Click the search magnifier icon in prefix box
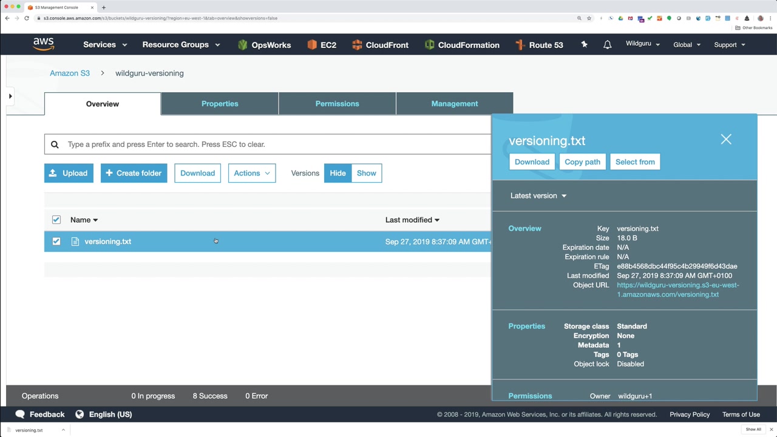 coord(55,144)
